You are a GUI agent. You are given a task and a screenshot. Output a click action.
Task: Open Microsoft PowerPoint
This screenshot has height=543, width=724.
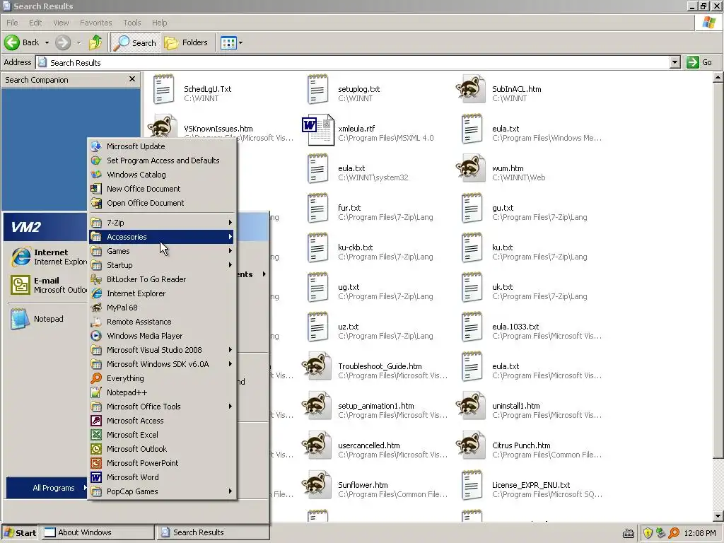(x=162, y=463)
